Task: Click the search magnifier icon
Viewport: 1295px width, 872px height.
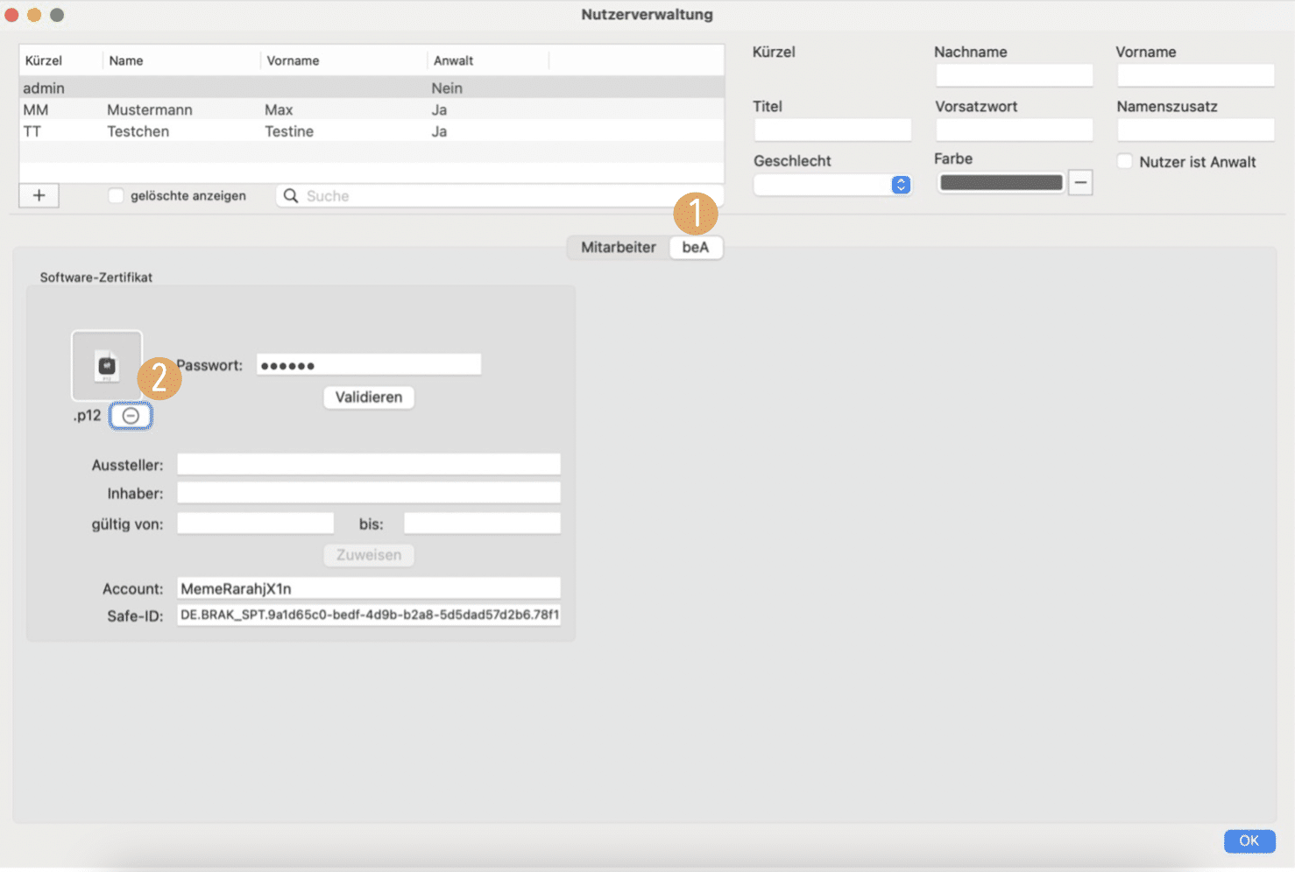Action: [291, 196]
